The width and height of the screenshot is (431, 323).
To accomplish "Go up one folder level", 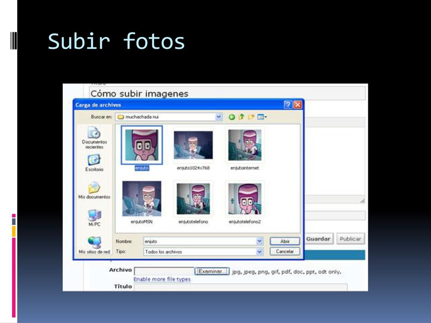I will click(241, 117).
